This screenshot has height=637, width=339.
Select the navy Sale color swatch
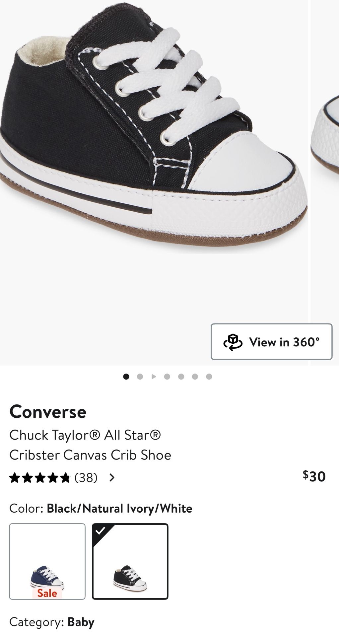point(47,561)
